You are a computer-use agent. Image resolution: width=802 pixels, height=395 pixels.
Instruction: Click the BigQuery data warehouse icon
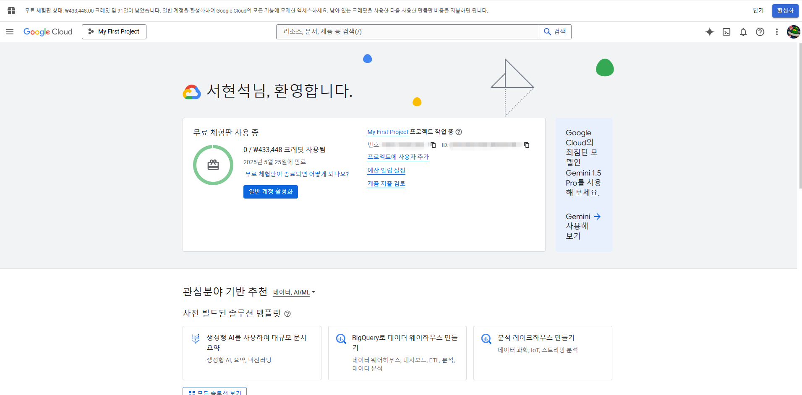tap(341, 338)
